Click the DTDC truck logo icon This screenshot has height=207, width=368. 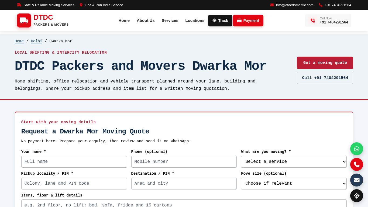24,20
